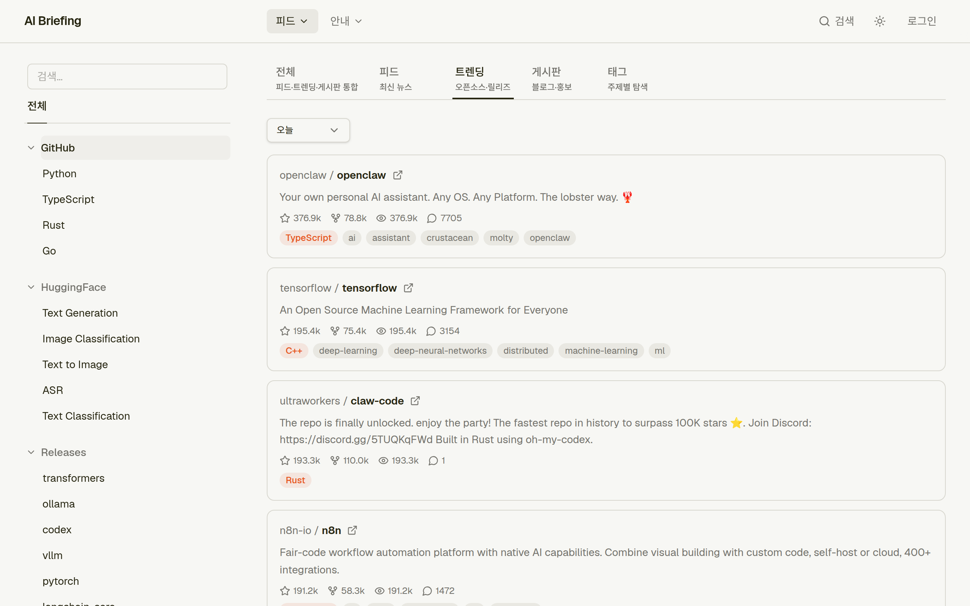
Task: Open external link icon for n8n repo
Action: [x=352, y=530]
